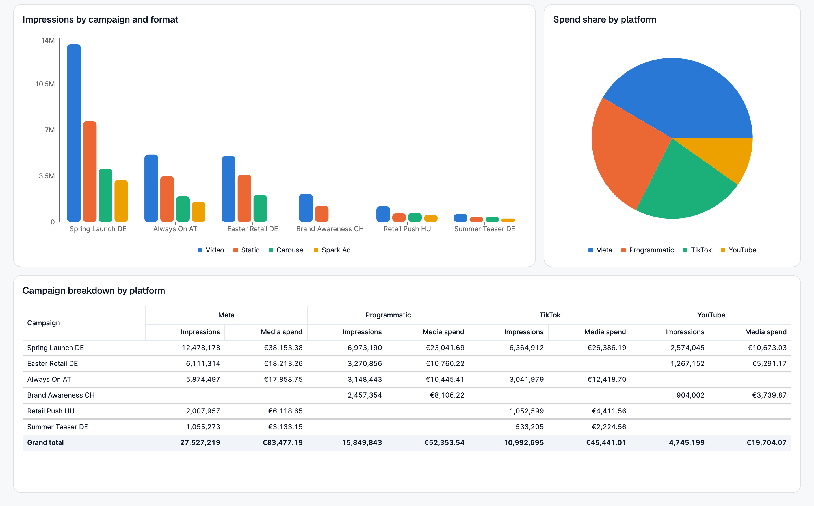
Task: Select the Spring Launch DE table row label
Action: click(x=56, y=348)
